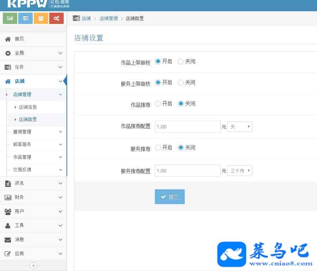Click the 首页 home icon in sidebar
The height and width of the screenshot is (271, 317).
[x=8, y=39]
